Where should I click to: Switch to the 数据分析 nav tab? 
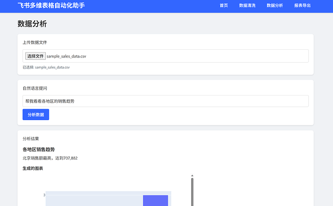tap(275, 5)
